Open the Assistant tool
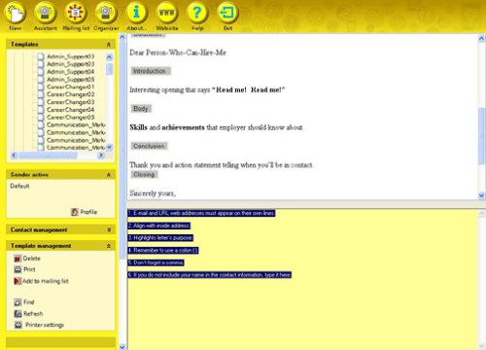The image size is (486, 350). pos(45,13)
